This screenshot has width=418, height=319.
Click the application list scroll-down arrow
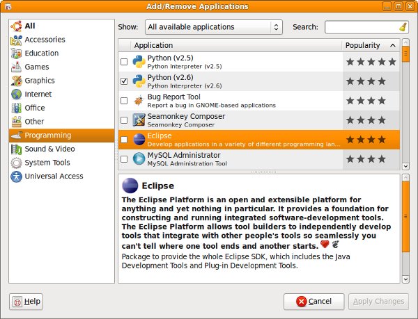click(x=405, y=166)
